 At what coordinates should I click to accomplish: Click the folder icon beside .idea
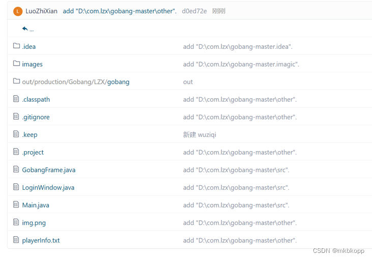(x=16, y=45)
